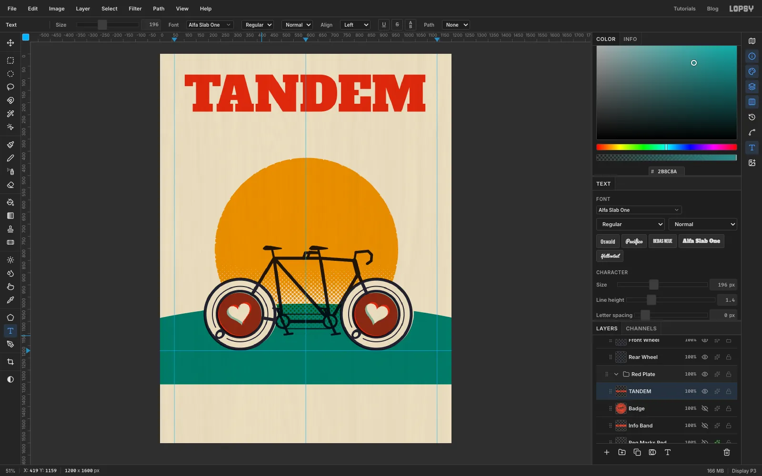Open the Normal style dropdown in options bar

tap(297, 25)
